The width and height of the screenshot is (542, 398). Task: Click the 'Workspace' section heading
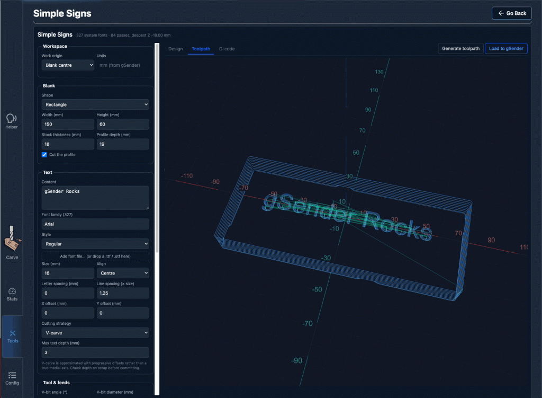click(x=55, y=47)
